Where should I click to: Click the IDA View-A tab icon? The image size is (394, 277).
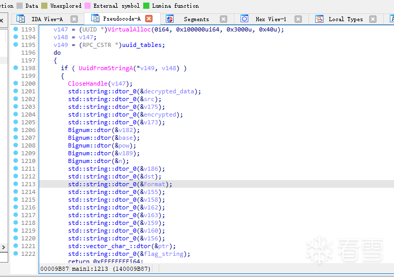pyautogui.click(x=21, y=19)
